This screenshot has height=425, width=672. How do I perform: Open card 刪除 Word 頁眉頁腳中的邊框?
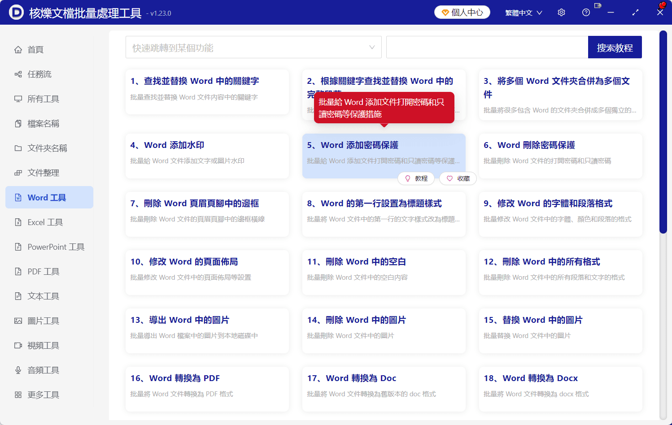coord(207,214)
